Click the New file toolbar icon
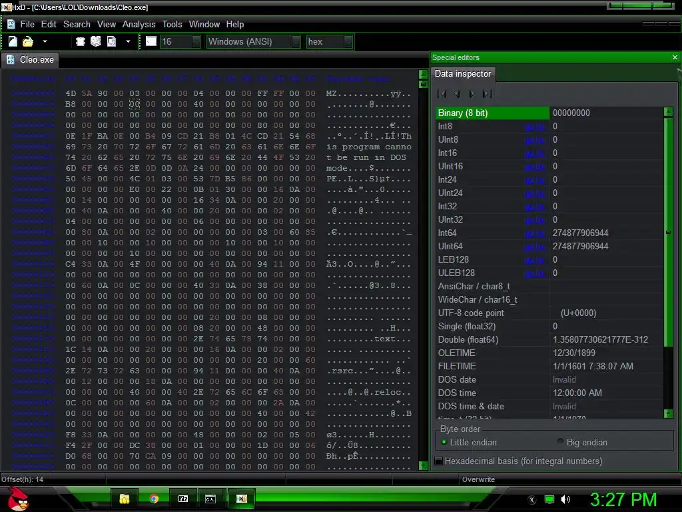The height and width of the screenshot is (512, 682). pyautogui.click(x=13, y=41)
